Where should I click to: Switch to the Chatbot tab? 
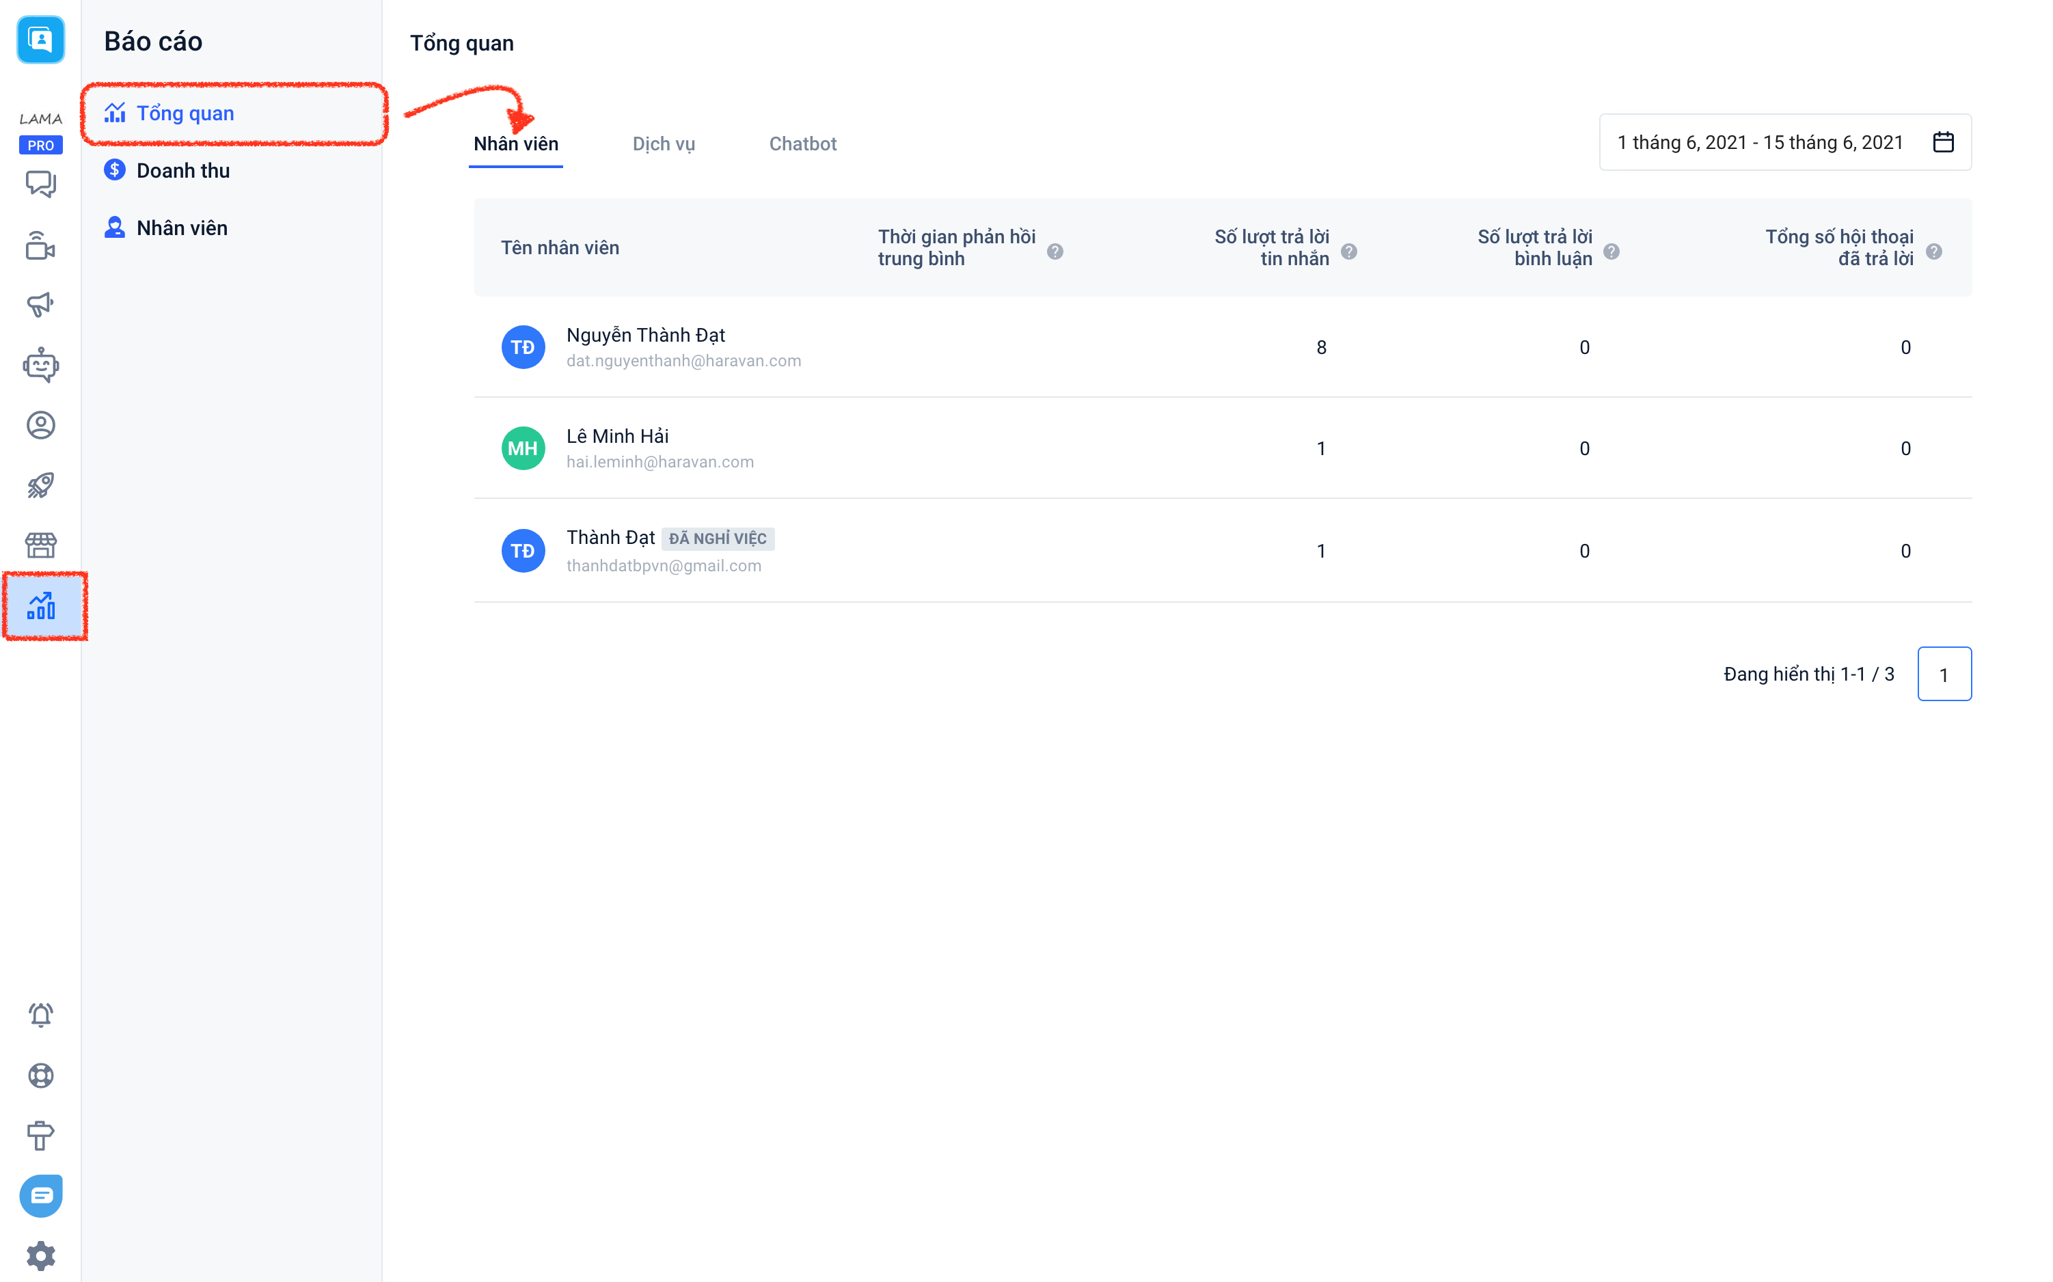(x=802, y=144)
